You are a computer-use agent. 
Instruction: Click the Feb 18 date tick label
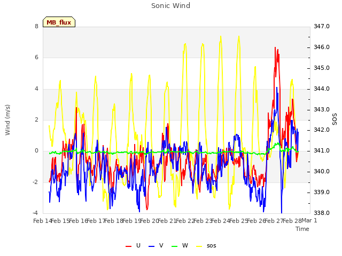(114, 221)
